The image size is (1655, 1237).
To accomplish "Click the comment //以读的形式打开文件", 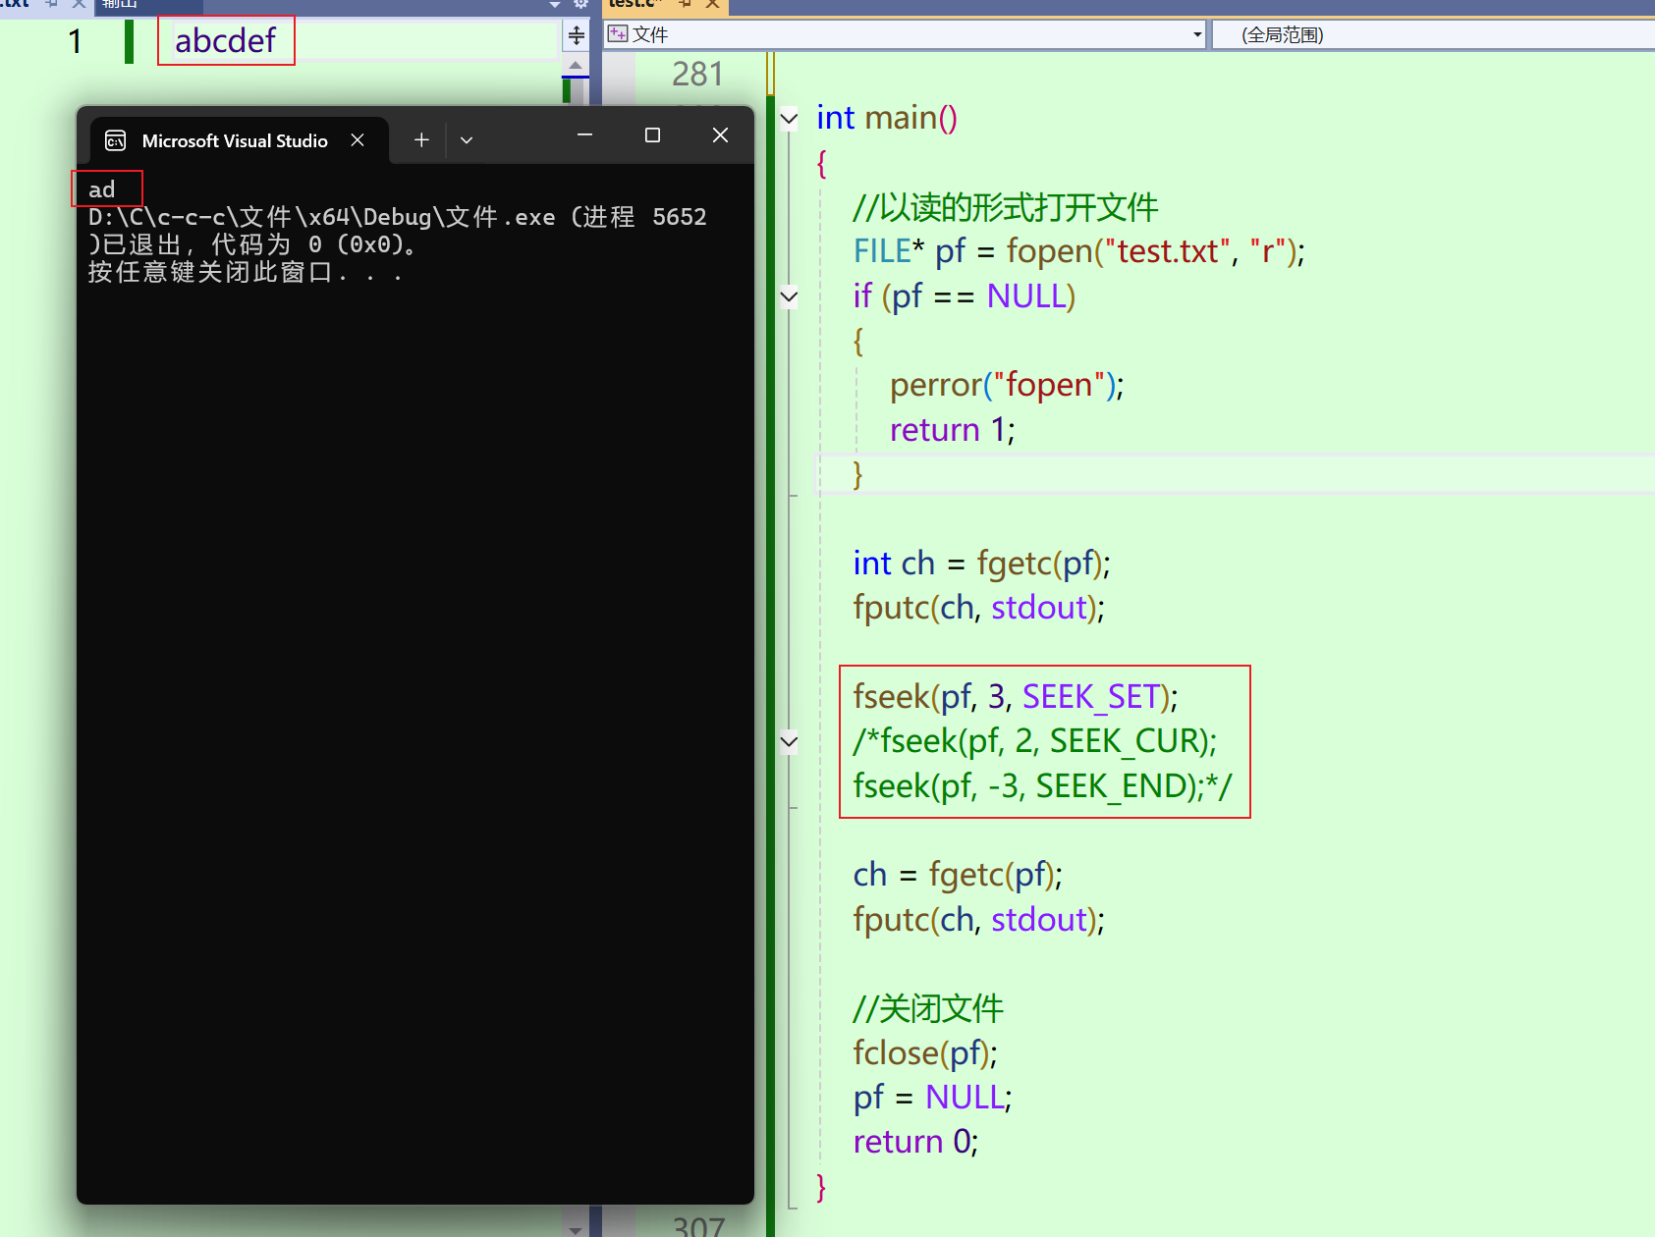I will (x=1006, y=207).
